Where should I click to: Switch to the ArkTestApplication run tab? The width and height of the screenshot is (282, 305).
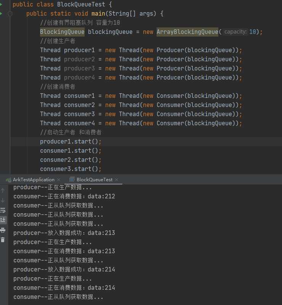coord(33,180)
